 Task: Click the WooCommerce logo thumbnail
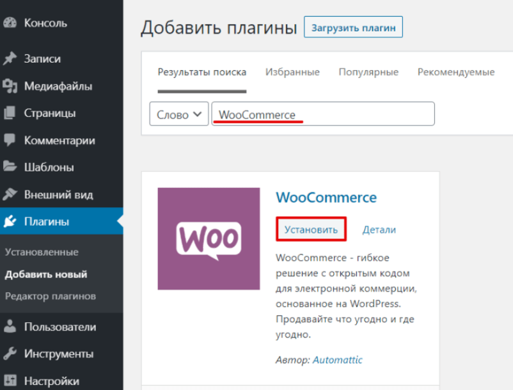pos(209,238)
